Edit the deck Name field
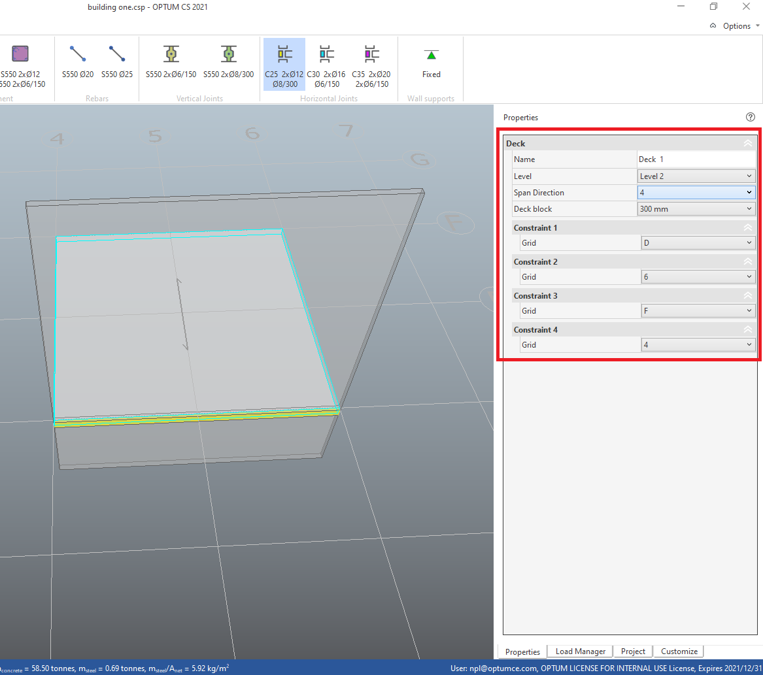 point(696,159)
